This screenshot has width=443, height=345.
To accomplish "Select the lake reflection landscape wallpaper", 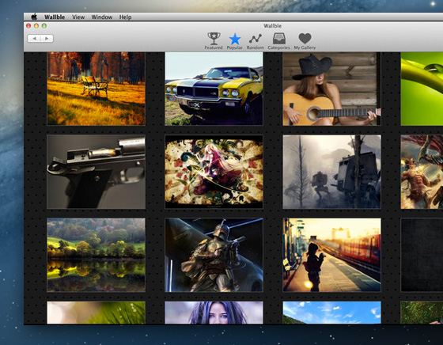I will 96,255.
